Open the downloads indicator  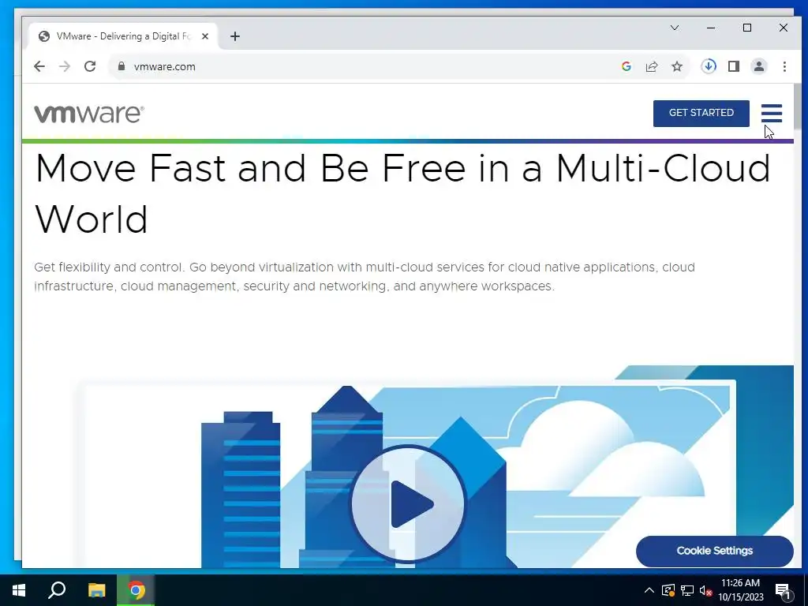[x=709, y=66]
